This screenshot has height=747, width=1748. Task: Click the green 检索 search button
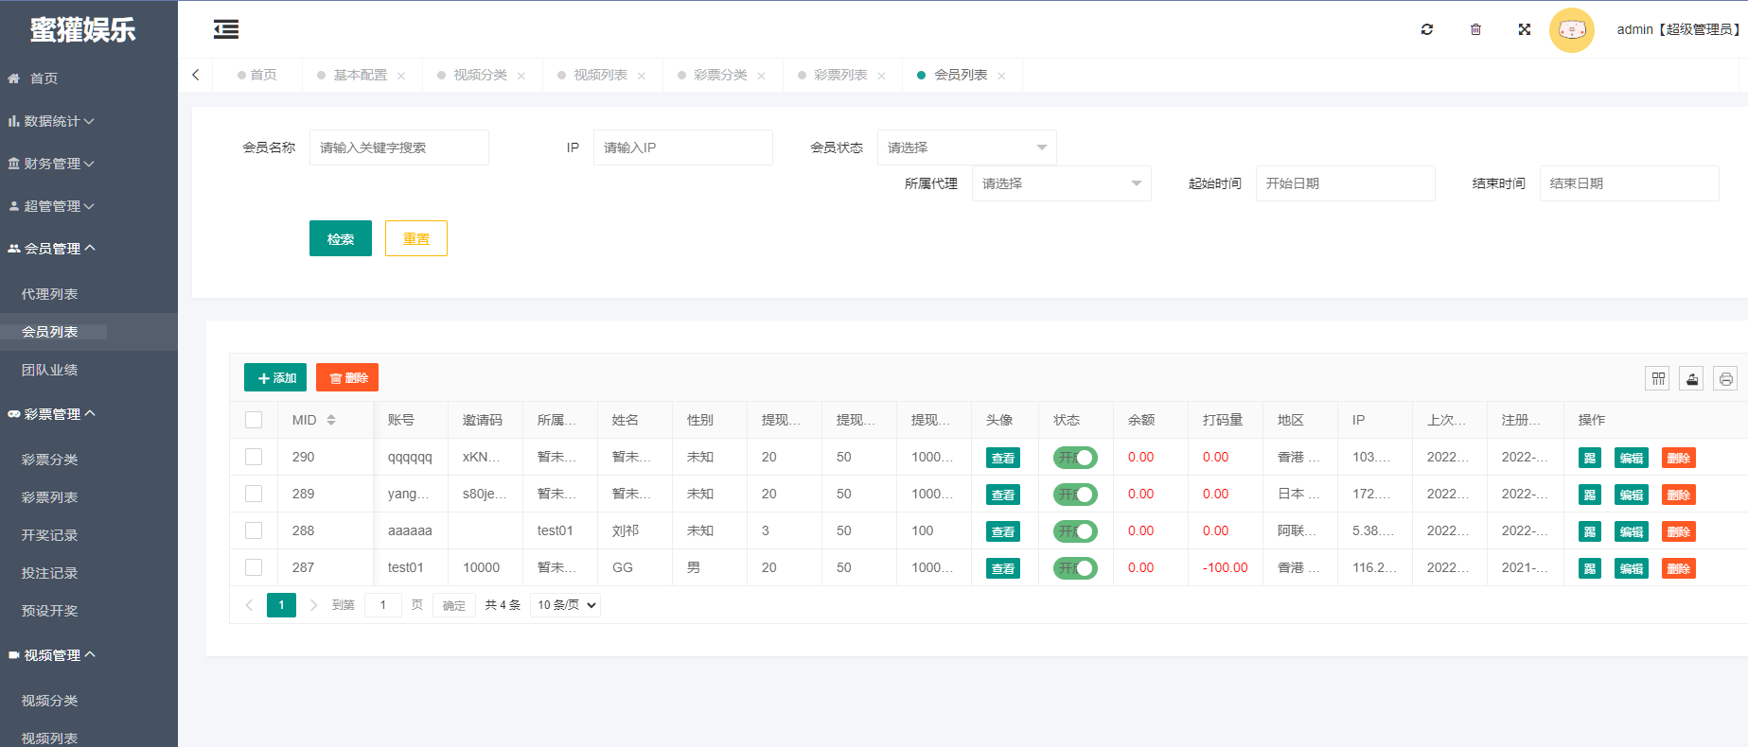click(341, 238)
